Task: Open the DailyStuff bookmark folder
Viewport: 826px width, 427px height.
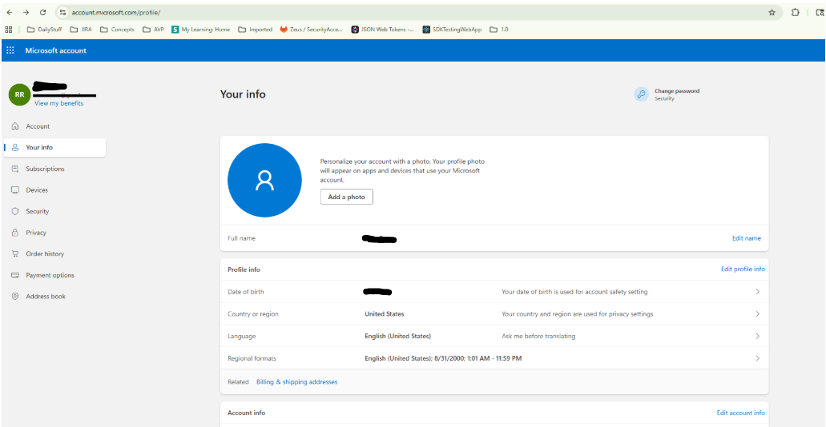Action: pyautogui.click(x=44, y=30)
